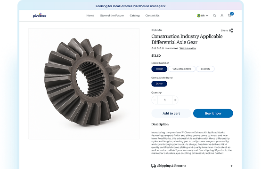Click the shipping truck icon
The height and width of the screenshot is (169, 261).
(x=154, y=166)
